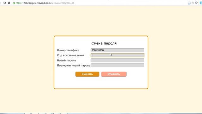Image resolution: width=202 pixels, height=114 pixels.
Task: Click the Смена пароля heading
Action: [x=104, y=43]
